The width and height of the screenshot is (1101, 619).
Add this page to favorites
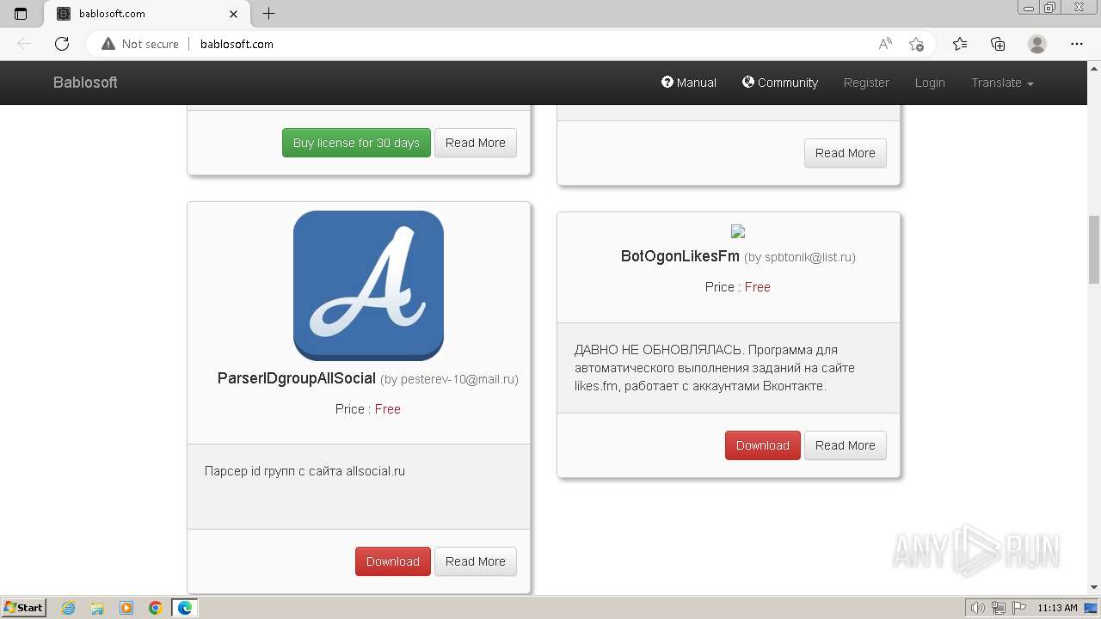point(916,44)
